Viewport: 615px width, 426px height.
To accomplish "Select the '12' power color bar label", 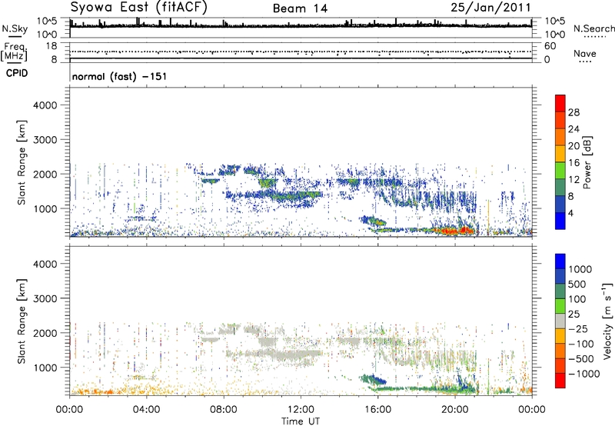I will pos(573,180).
